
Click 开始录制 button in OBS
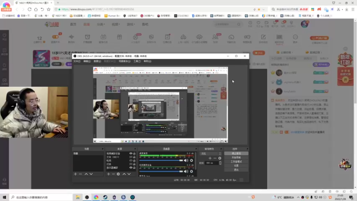(236, 158)
